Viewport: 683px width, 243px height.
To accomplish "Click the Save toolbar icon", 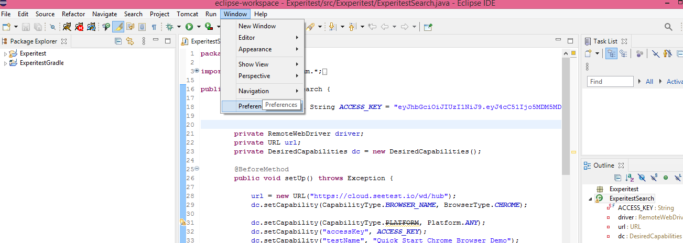I will click(x=26, y=27).
